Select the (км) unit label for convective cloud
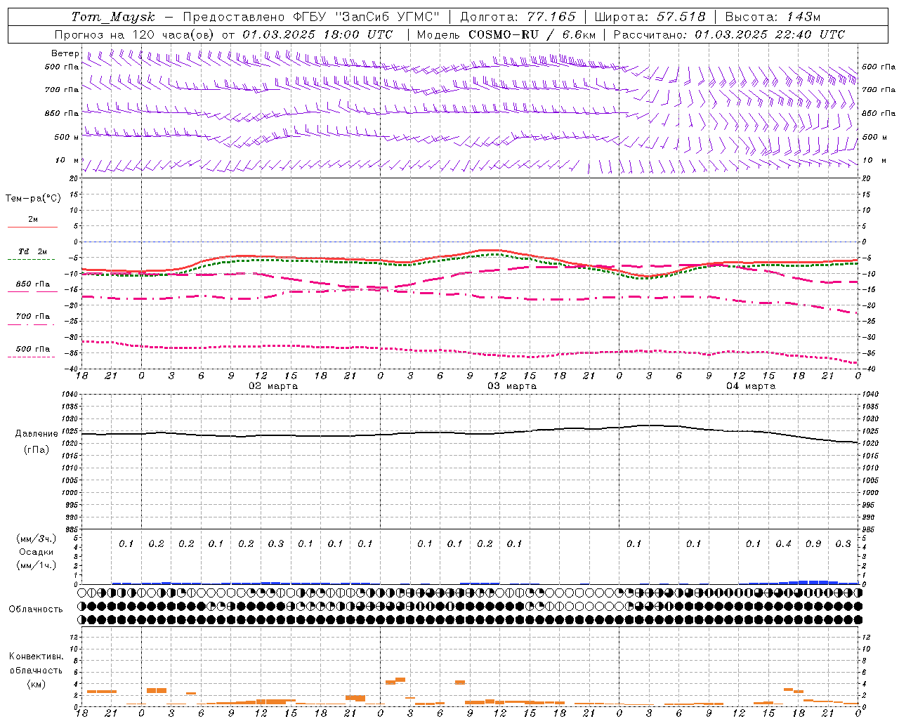The width and height of the screenshot is (899, 719). point(36,684)
